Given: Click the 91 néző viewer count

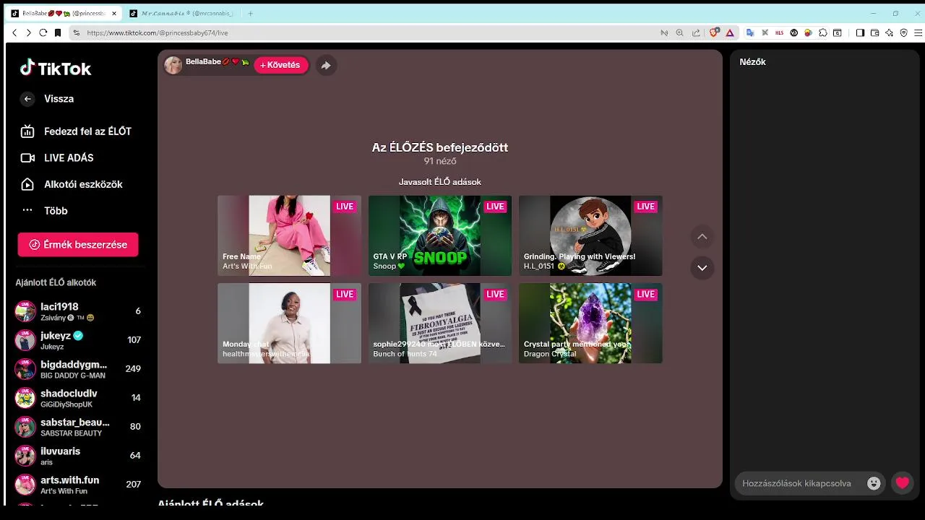Looking at the screenshot, I should [x=440, y=161].
